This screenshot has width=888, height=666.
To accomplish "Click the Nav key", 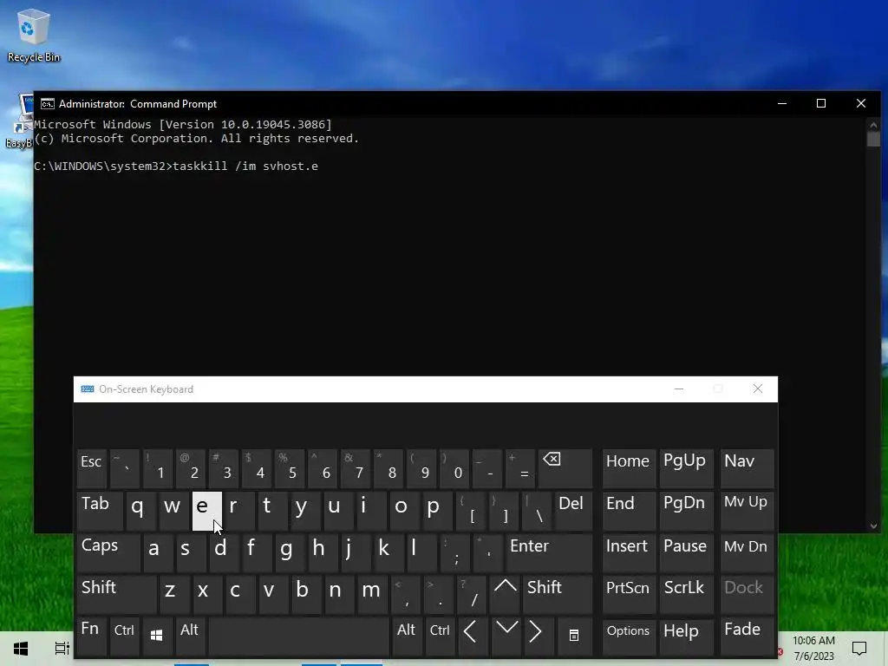I will (x=747, y=468).
